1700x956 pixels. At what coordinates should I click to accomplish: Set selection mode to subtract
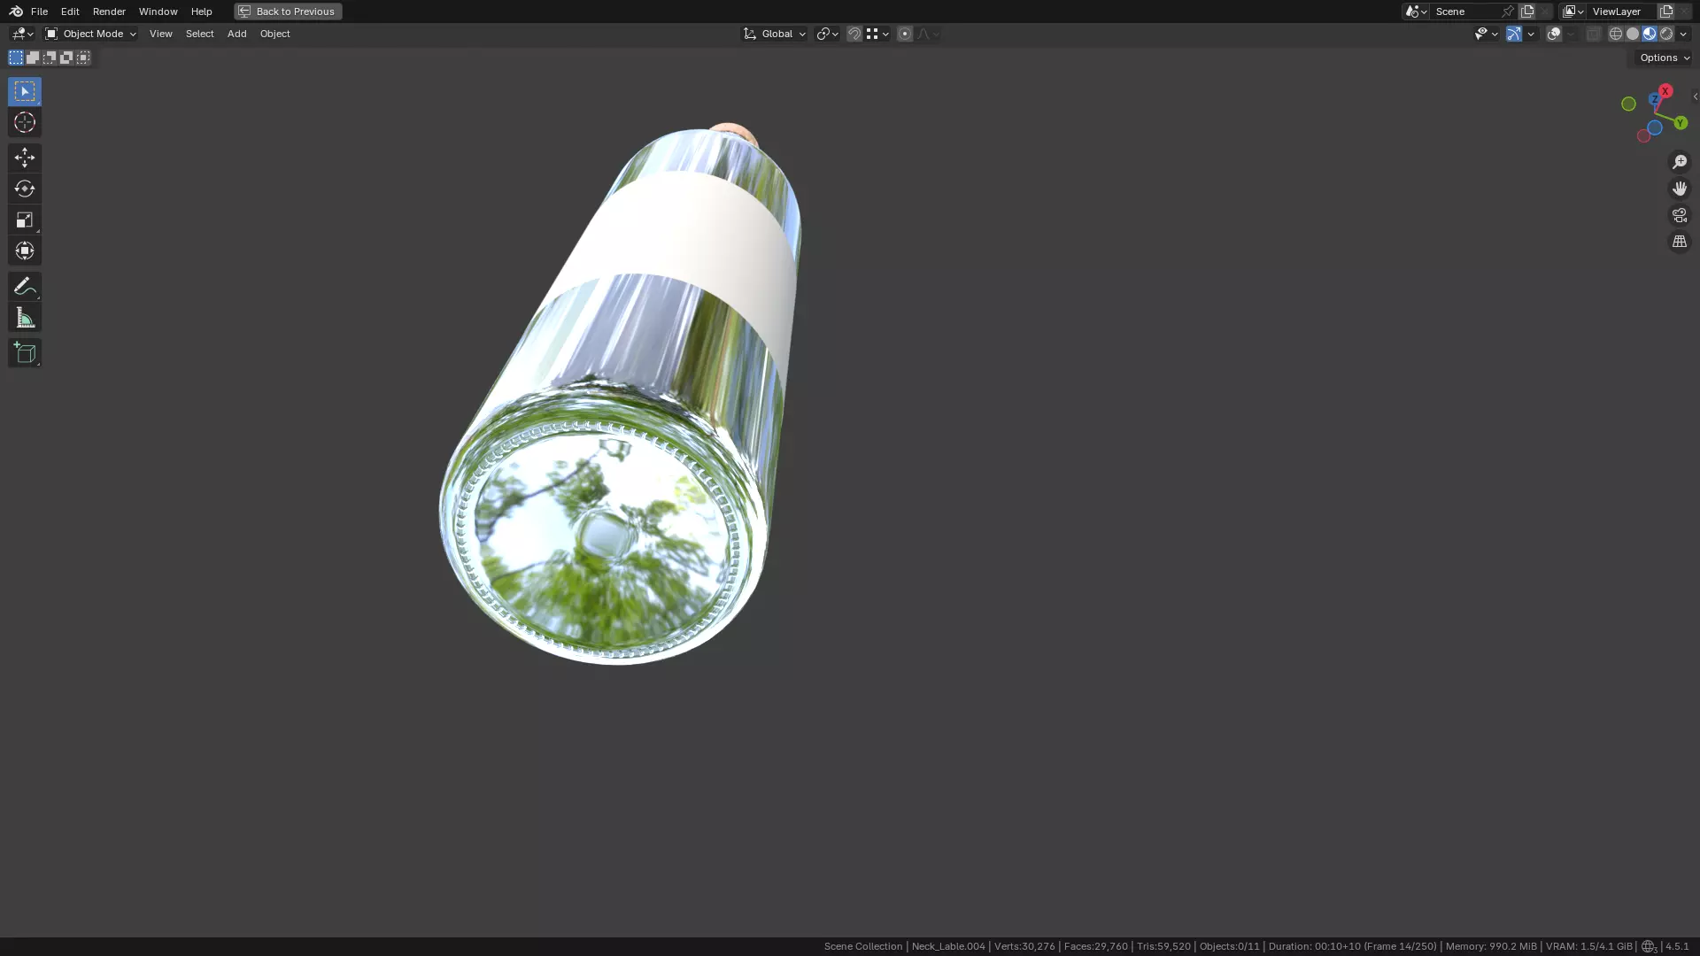pyautogui.click(x=50, y=58)
